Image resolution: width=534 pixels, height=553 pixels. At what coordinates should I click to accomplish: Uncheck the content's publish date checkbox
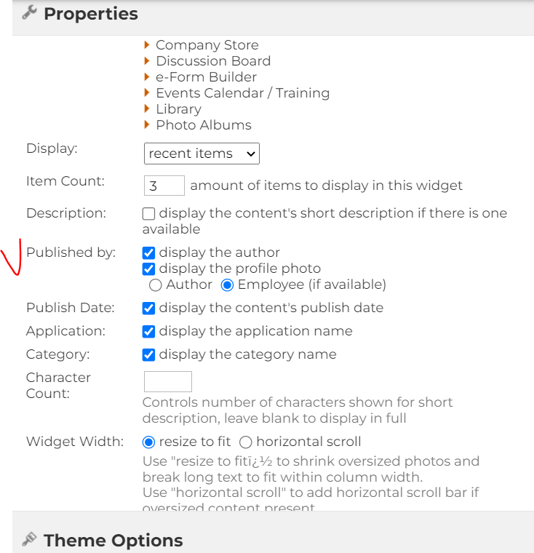[148, 309]
